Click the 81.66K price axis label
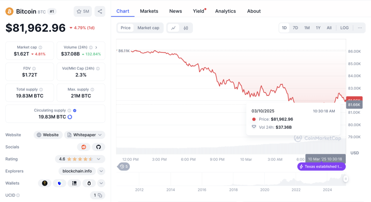Screen dimensions: 371x202 click(x=354, y=105)
